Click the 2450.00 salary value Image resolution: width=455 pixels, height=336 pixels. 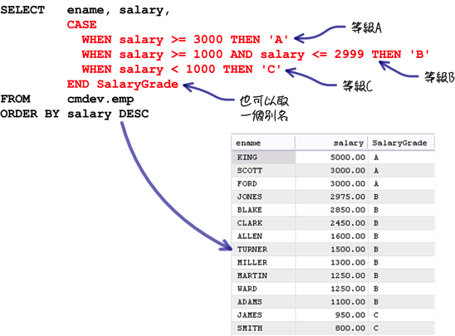(x=348, y=223)
